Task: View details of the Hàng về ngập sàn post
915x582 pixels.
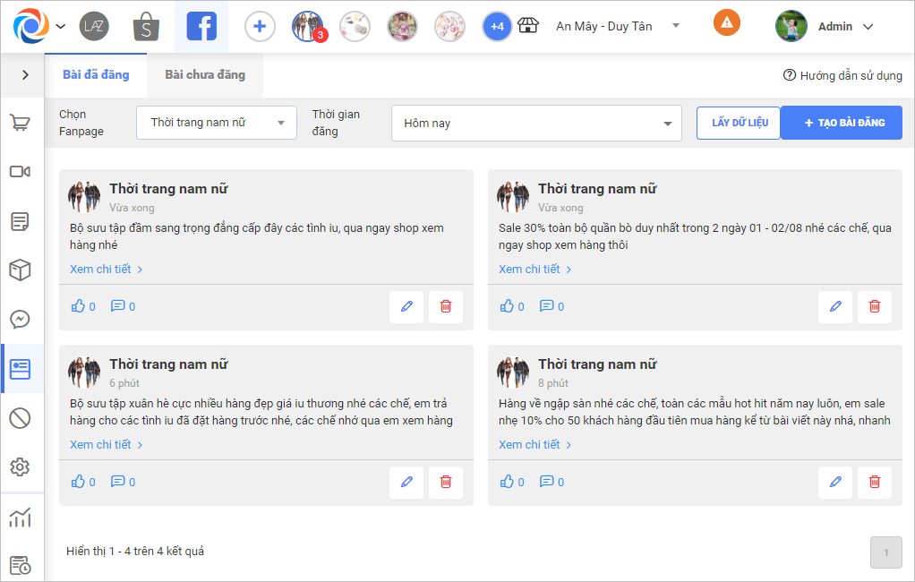Action: coord(534,445)
